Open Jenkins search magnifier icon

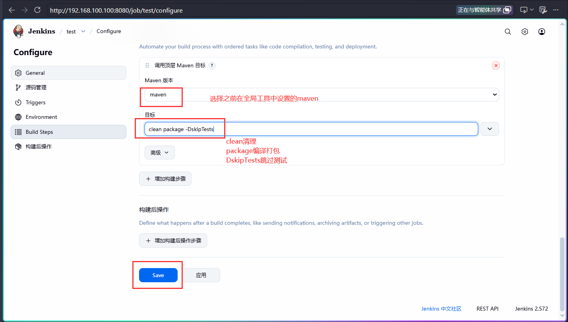click(508, 32)
